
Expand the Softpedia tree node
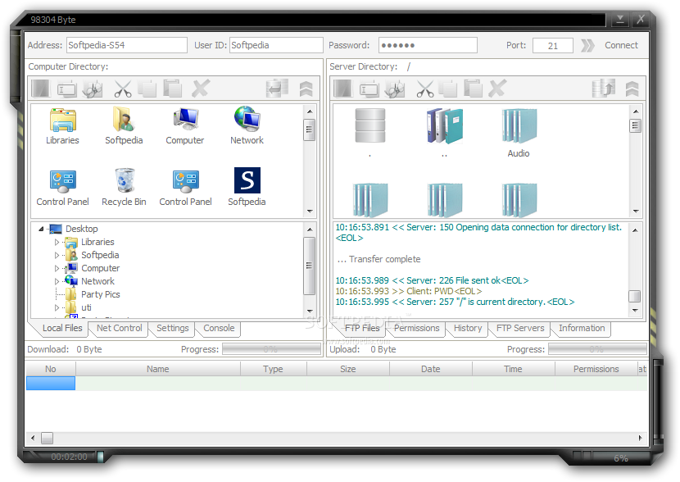(x=57, y=255)
